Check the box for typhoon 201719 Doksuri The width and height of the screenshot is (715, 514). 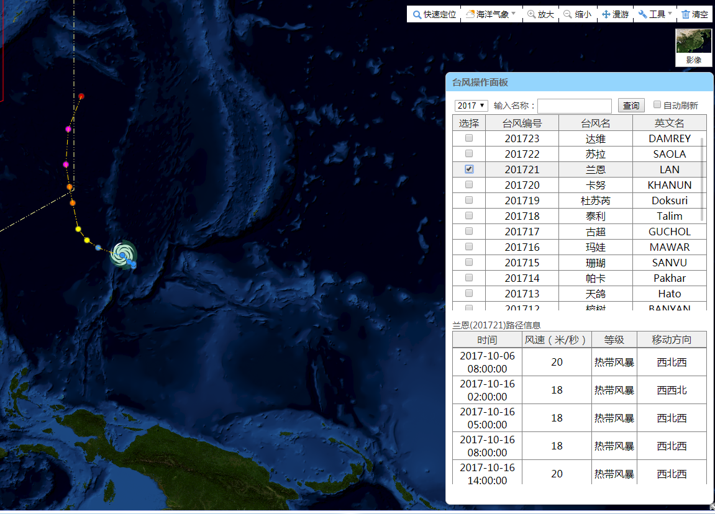[x=469, y=200]
